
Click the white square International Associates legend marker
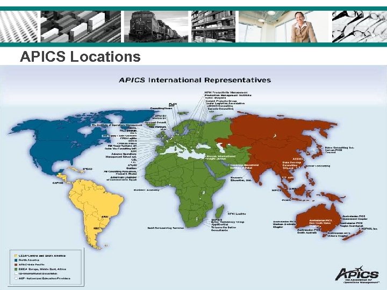[x=16, y=273]
